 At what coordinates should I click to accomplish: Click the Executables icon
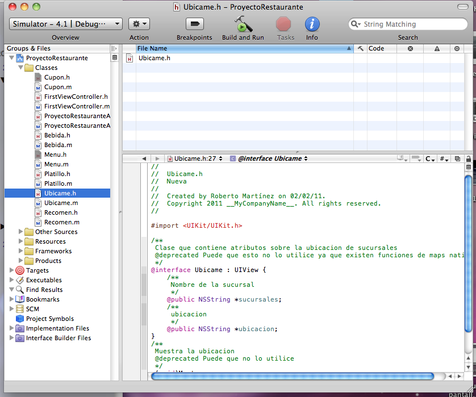coord(20,280)
